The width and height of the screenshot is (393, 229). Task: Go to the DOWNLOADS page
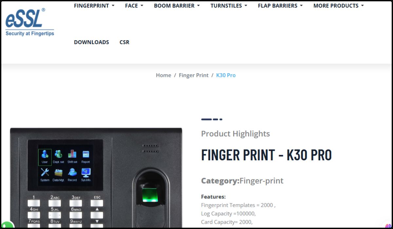pyautogui.click(x=91, y=42)
